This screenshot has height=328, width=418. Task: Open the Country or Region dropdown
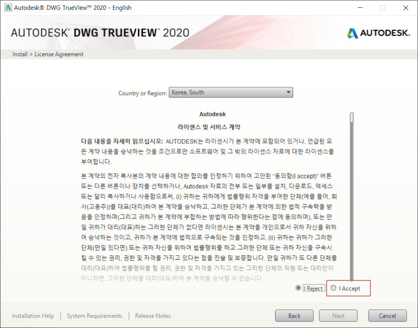tap(231, 92)
